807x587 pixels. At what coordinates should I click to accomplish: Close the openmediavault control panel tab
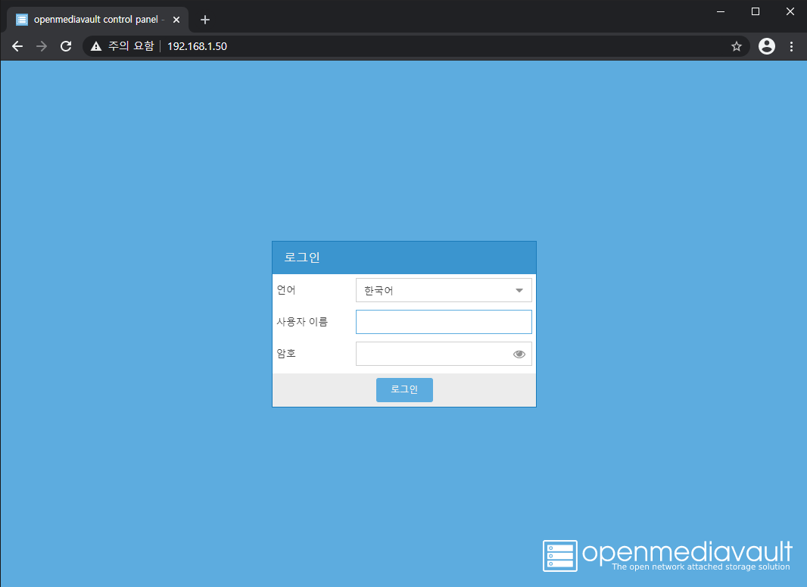176,19
